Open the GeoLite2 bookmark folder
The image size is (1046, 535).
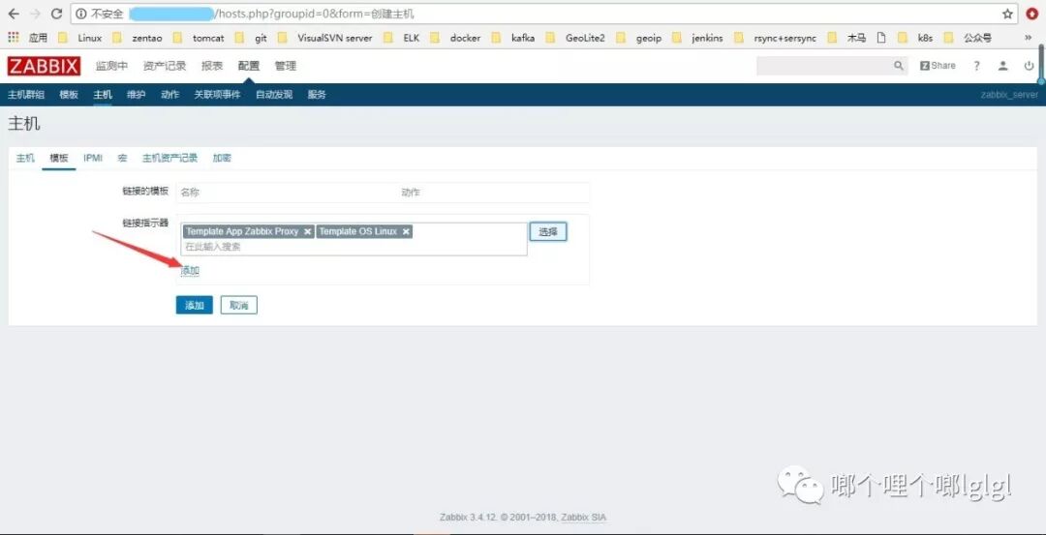(x=575, y=38)
